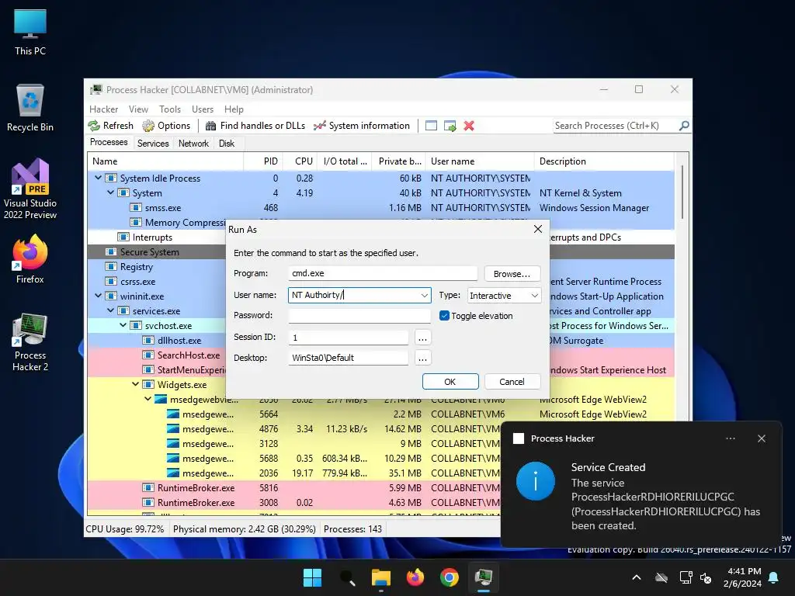This screenshot has width=795, height=596.
Task: Click the svchost.exe process icon
Action: click(x=136, y=326)
